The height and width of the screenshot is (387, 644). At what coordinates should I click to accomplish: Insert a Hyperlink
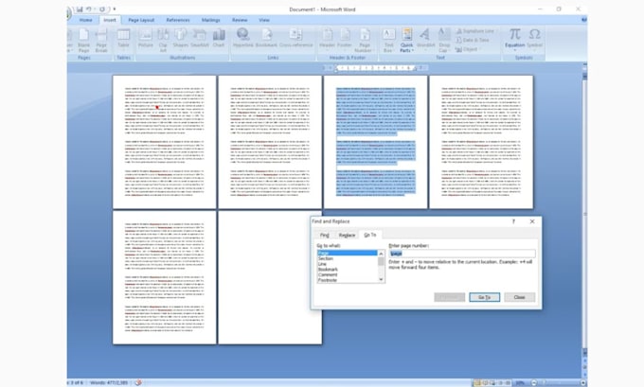click(x=242, y=39)
